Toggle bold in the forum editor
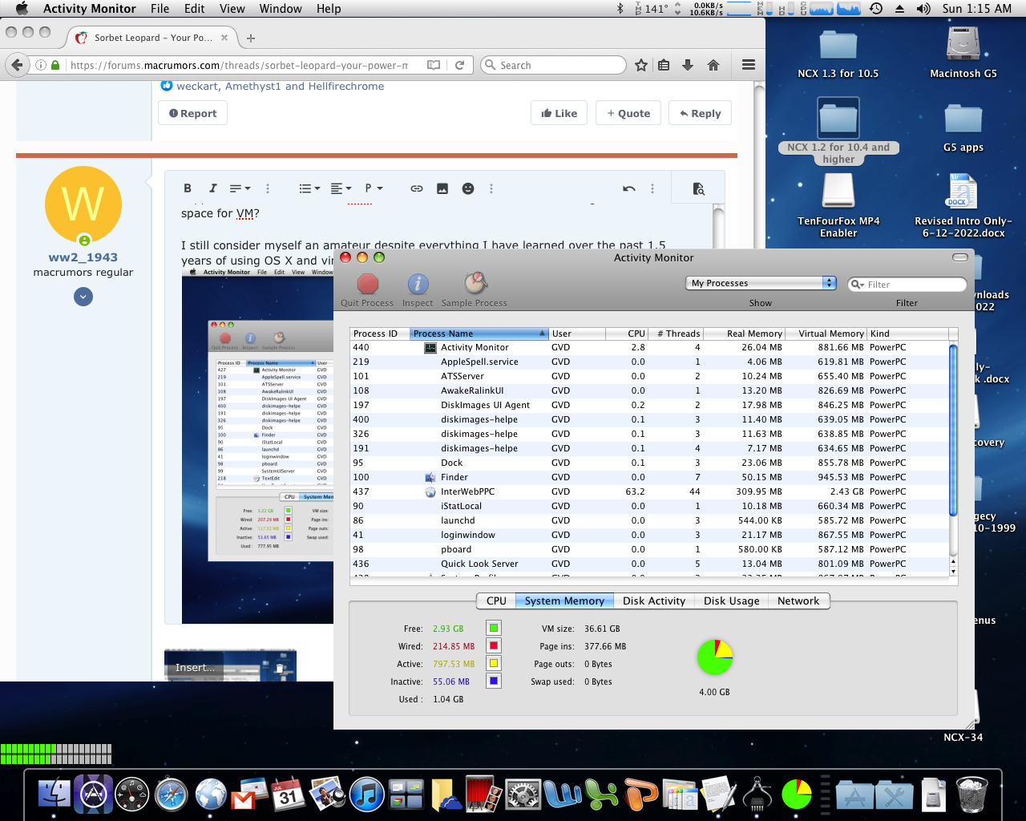The image size is (1026, 821). click(188, 188)
